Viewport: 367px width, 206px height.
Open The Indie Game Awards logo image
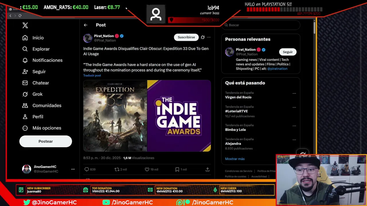click(179, 116)
